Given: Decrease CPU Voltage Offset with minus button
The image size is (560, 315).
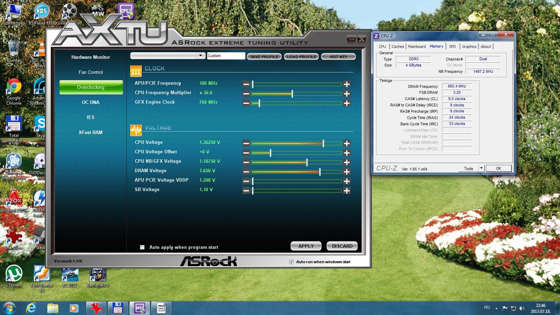Looking at the screenshot, I should (246, 153).
